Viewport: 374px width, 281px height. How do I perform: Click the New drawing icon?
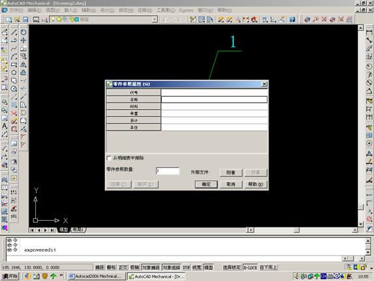(x=9, y=20)
